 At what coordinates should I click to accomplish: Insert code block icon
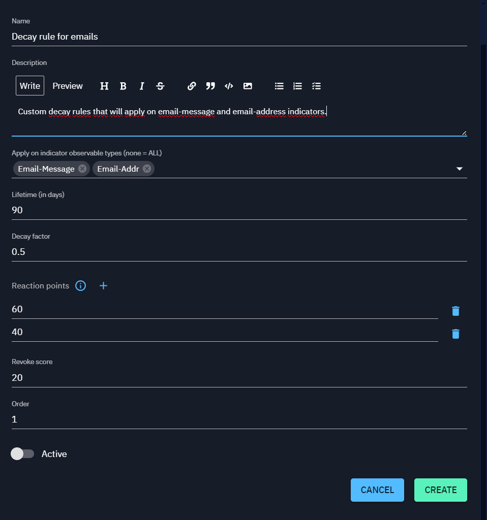click(229, 86)
